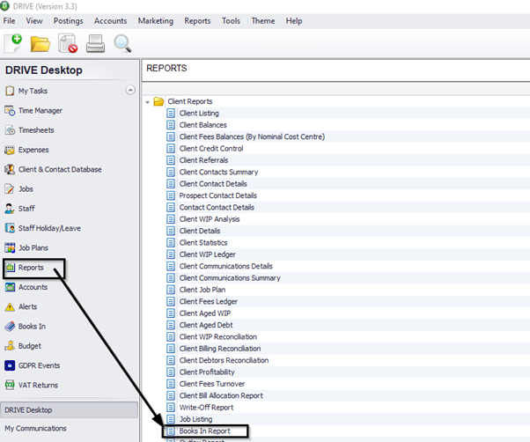The height and width of the screenshot is (442, 530).
Task: Open Timesheets sidebar icon
Action: 10,130
